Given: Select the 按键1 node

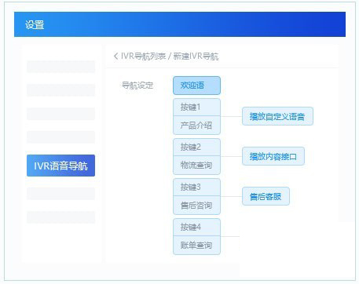Looking at the screenshot, I should click(196, 107).
